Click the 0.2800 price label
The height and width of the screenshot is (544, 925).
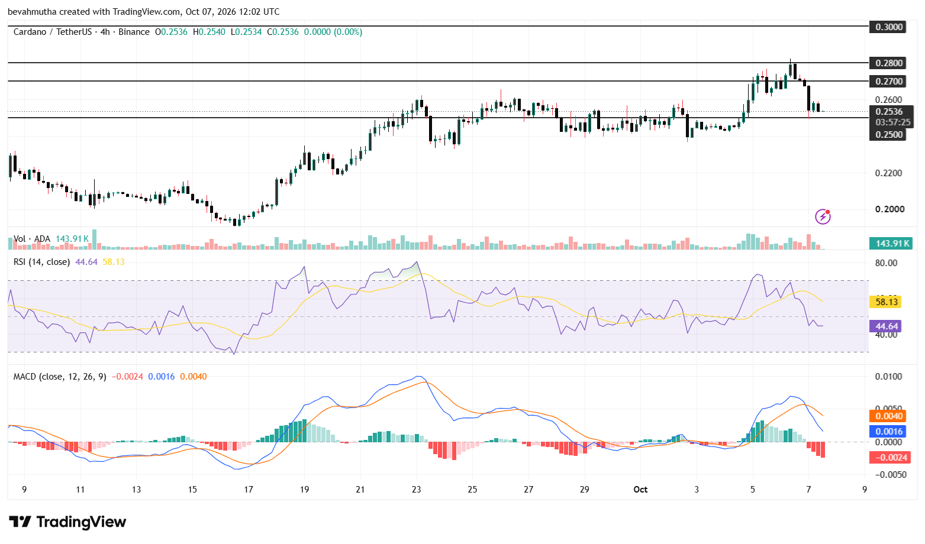889,63
